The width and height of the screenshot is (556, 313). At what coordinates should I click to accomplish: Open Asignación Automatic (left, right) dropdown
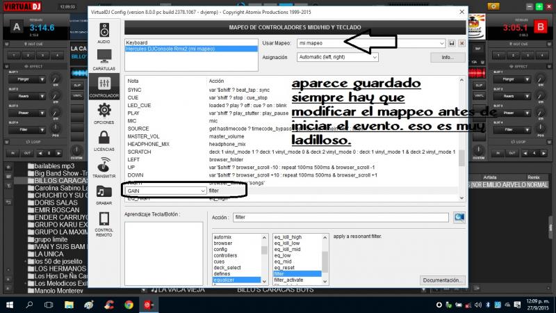tap(338, 57)
